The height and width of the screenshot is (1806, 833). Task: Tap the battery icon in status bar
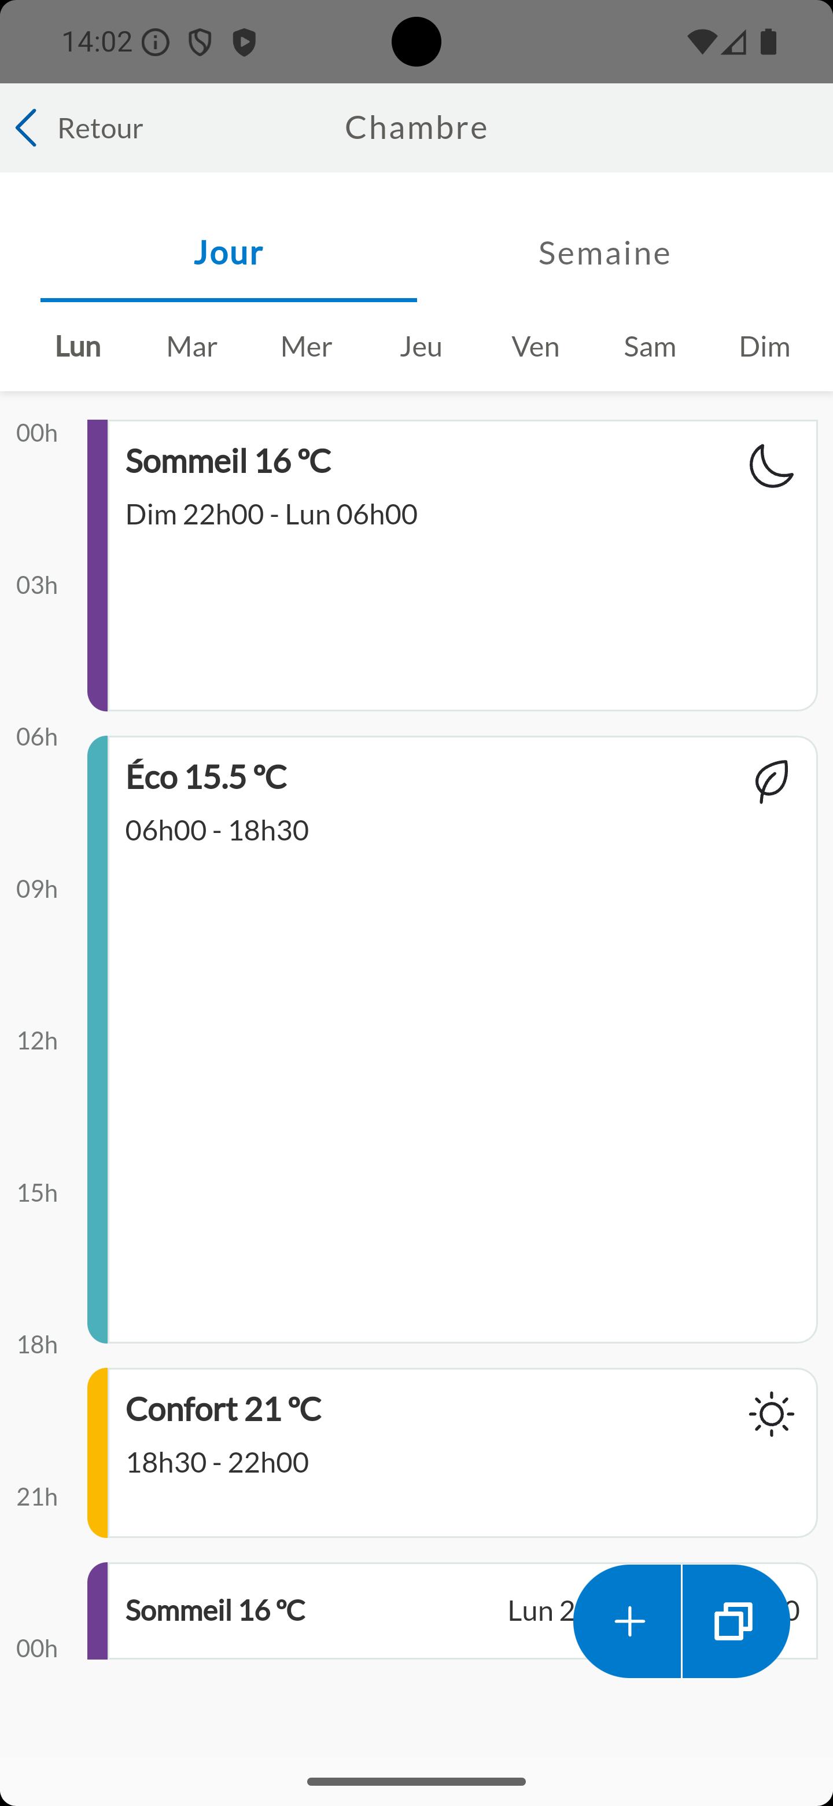coord(769,42)
